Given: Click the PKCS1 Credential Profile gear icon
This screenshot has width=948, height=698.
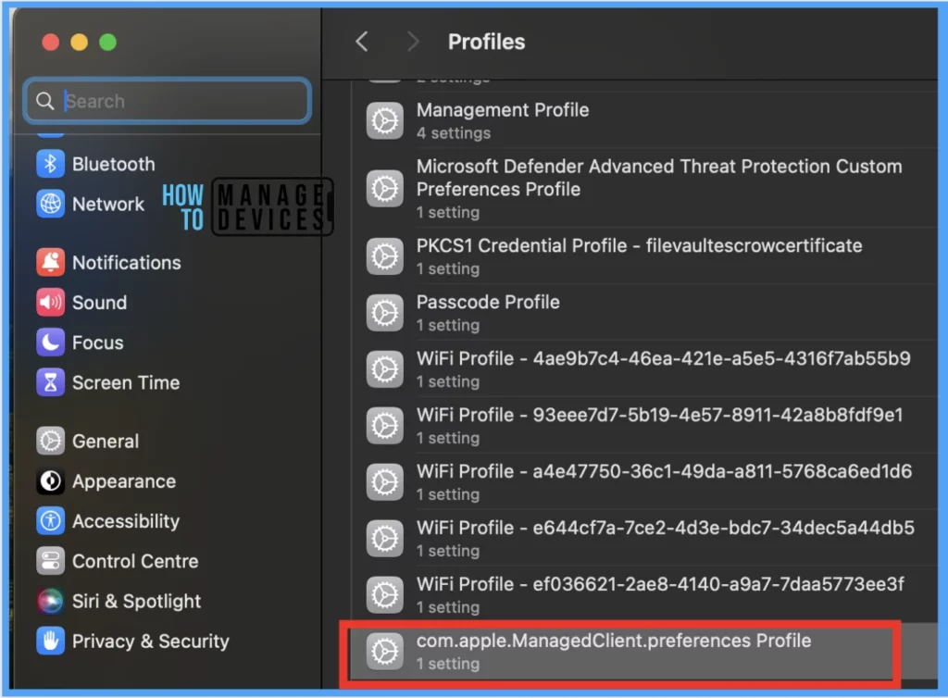Looking at the screenshot, I should (x=385, y=256).
